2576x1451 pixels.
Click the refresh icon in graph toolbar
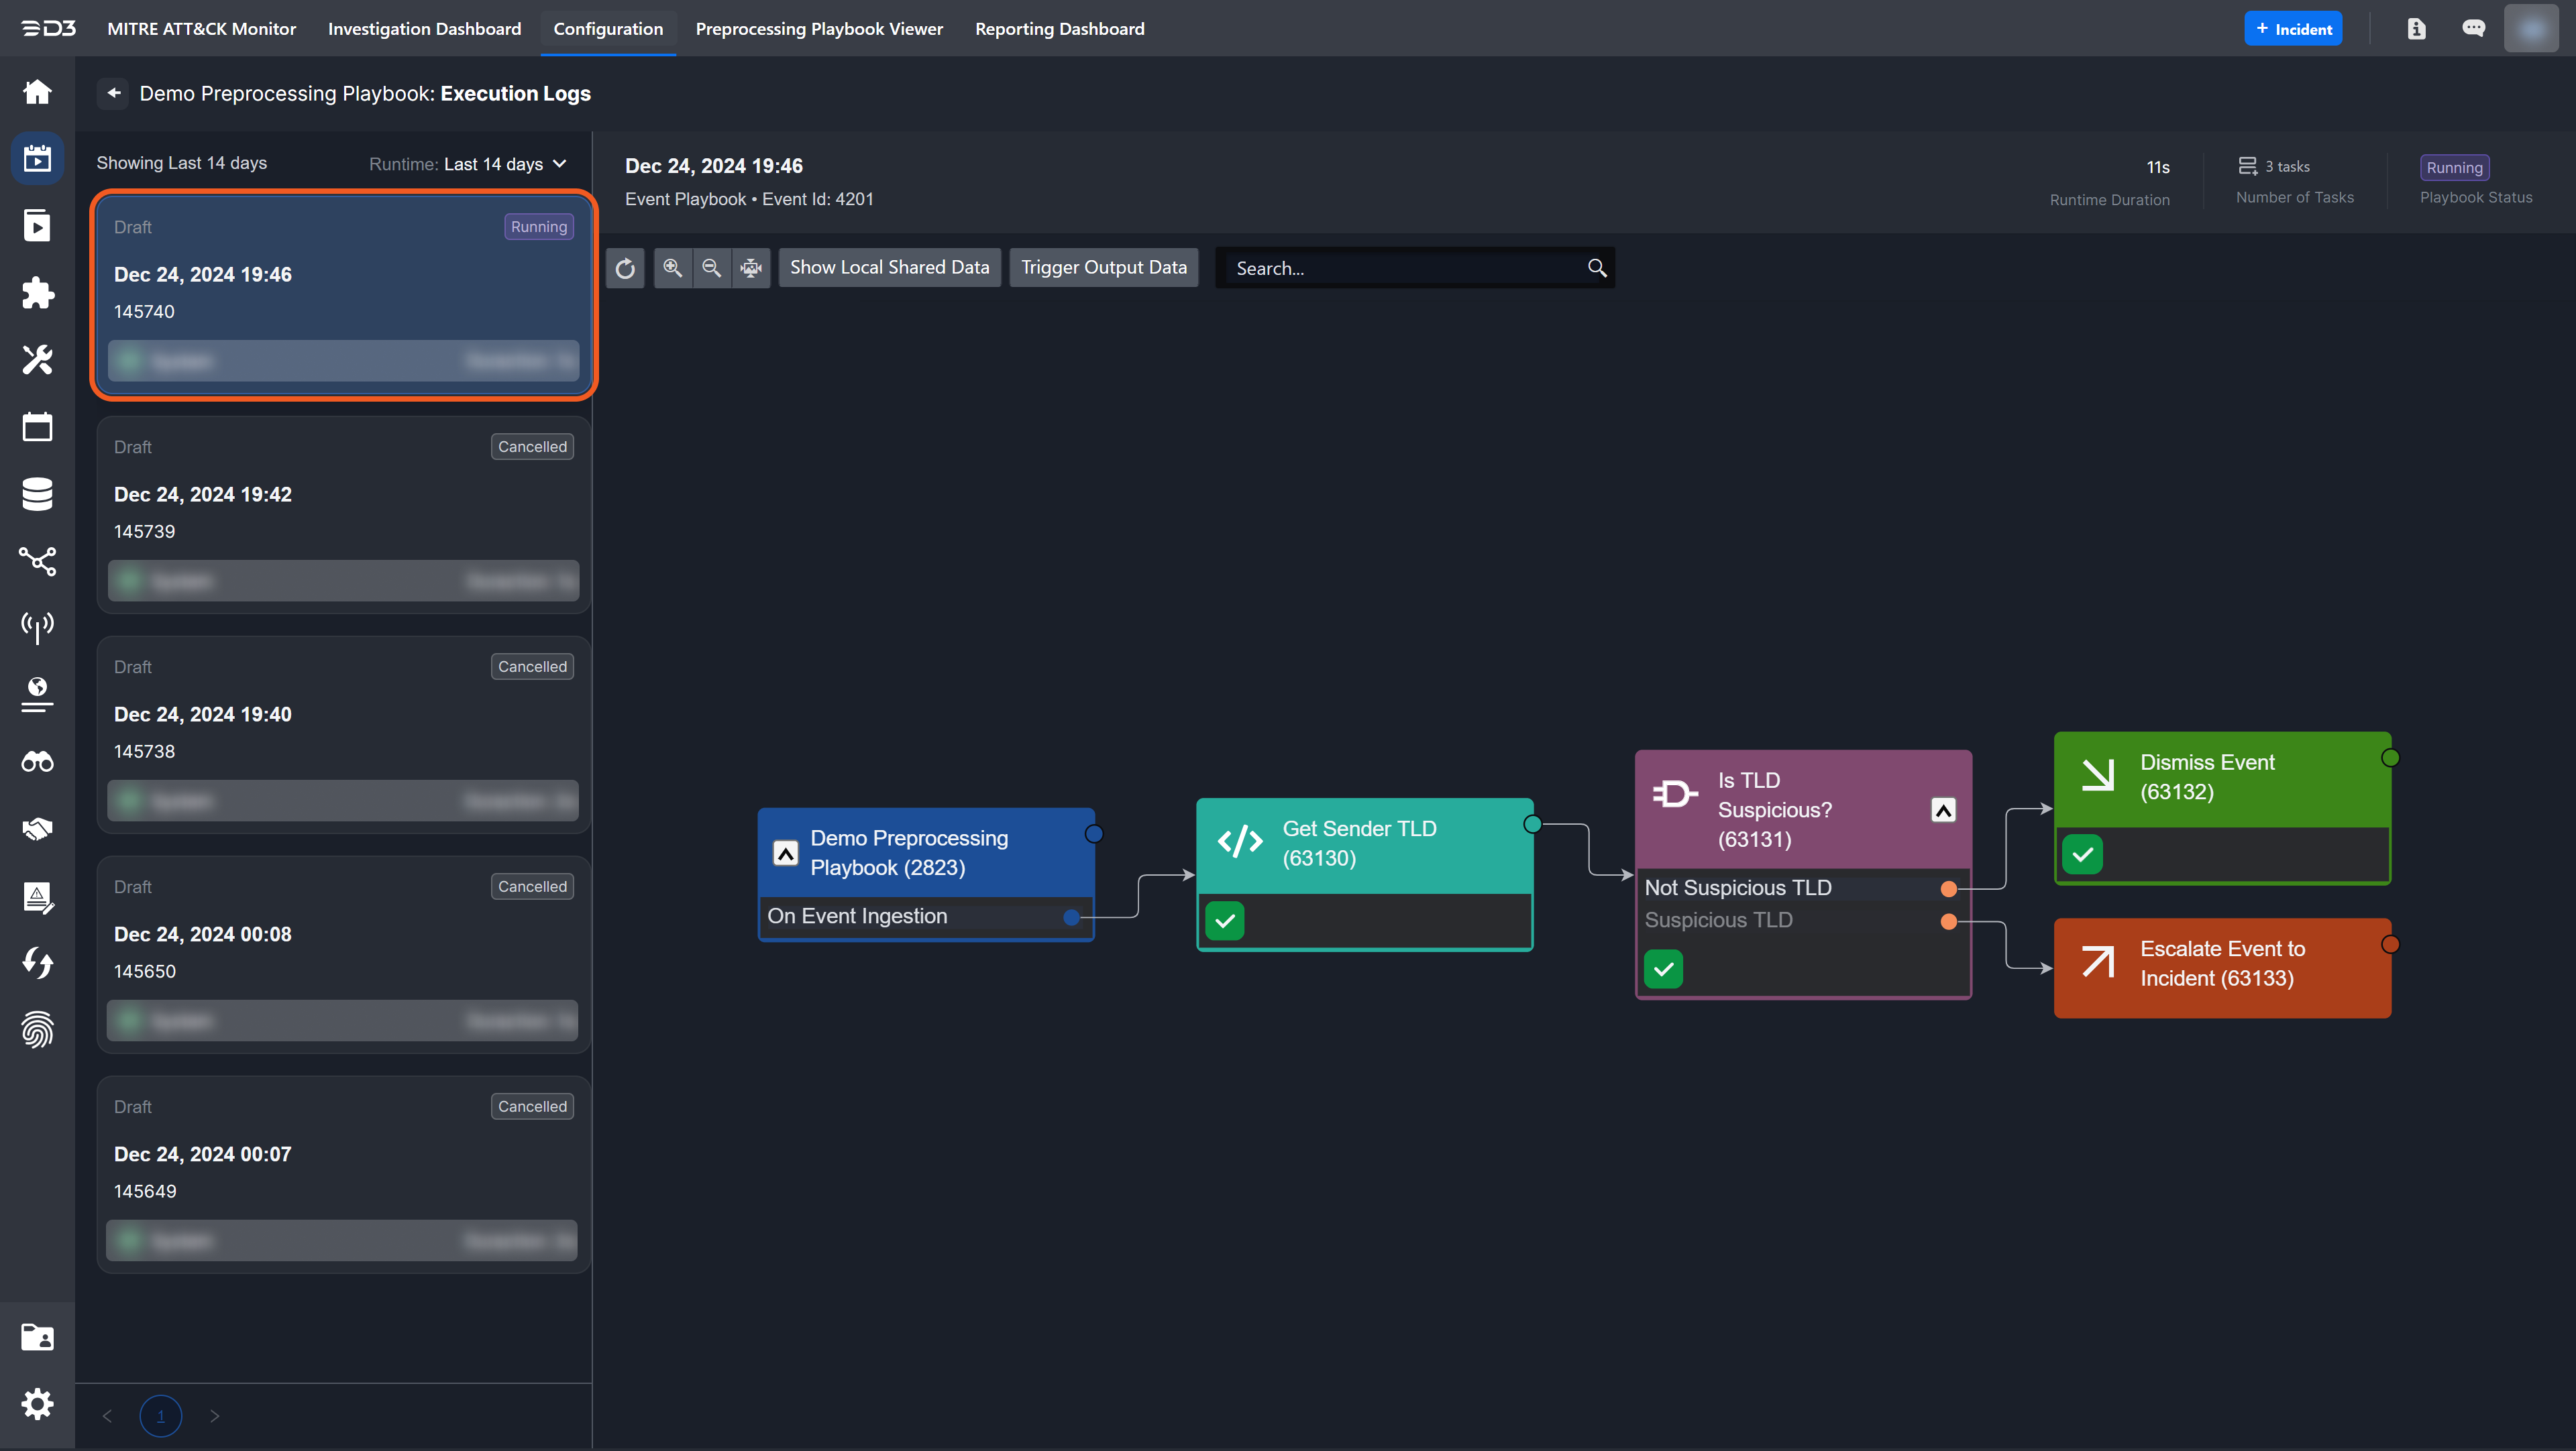[625, 268]
